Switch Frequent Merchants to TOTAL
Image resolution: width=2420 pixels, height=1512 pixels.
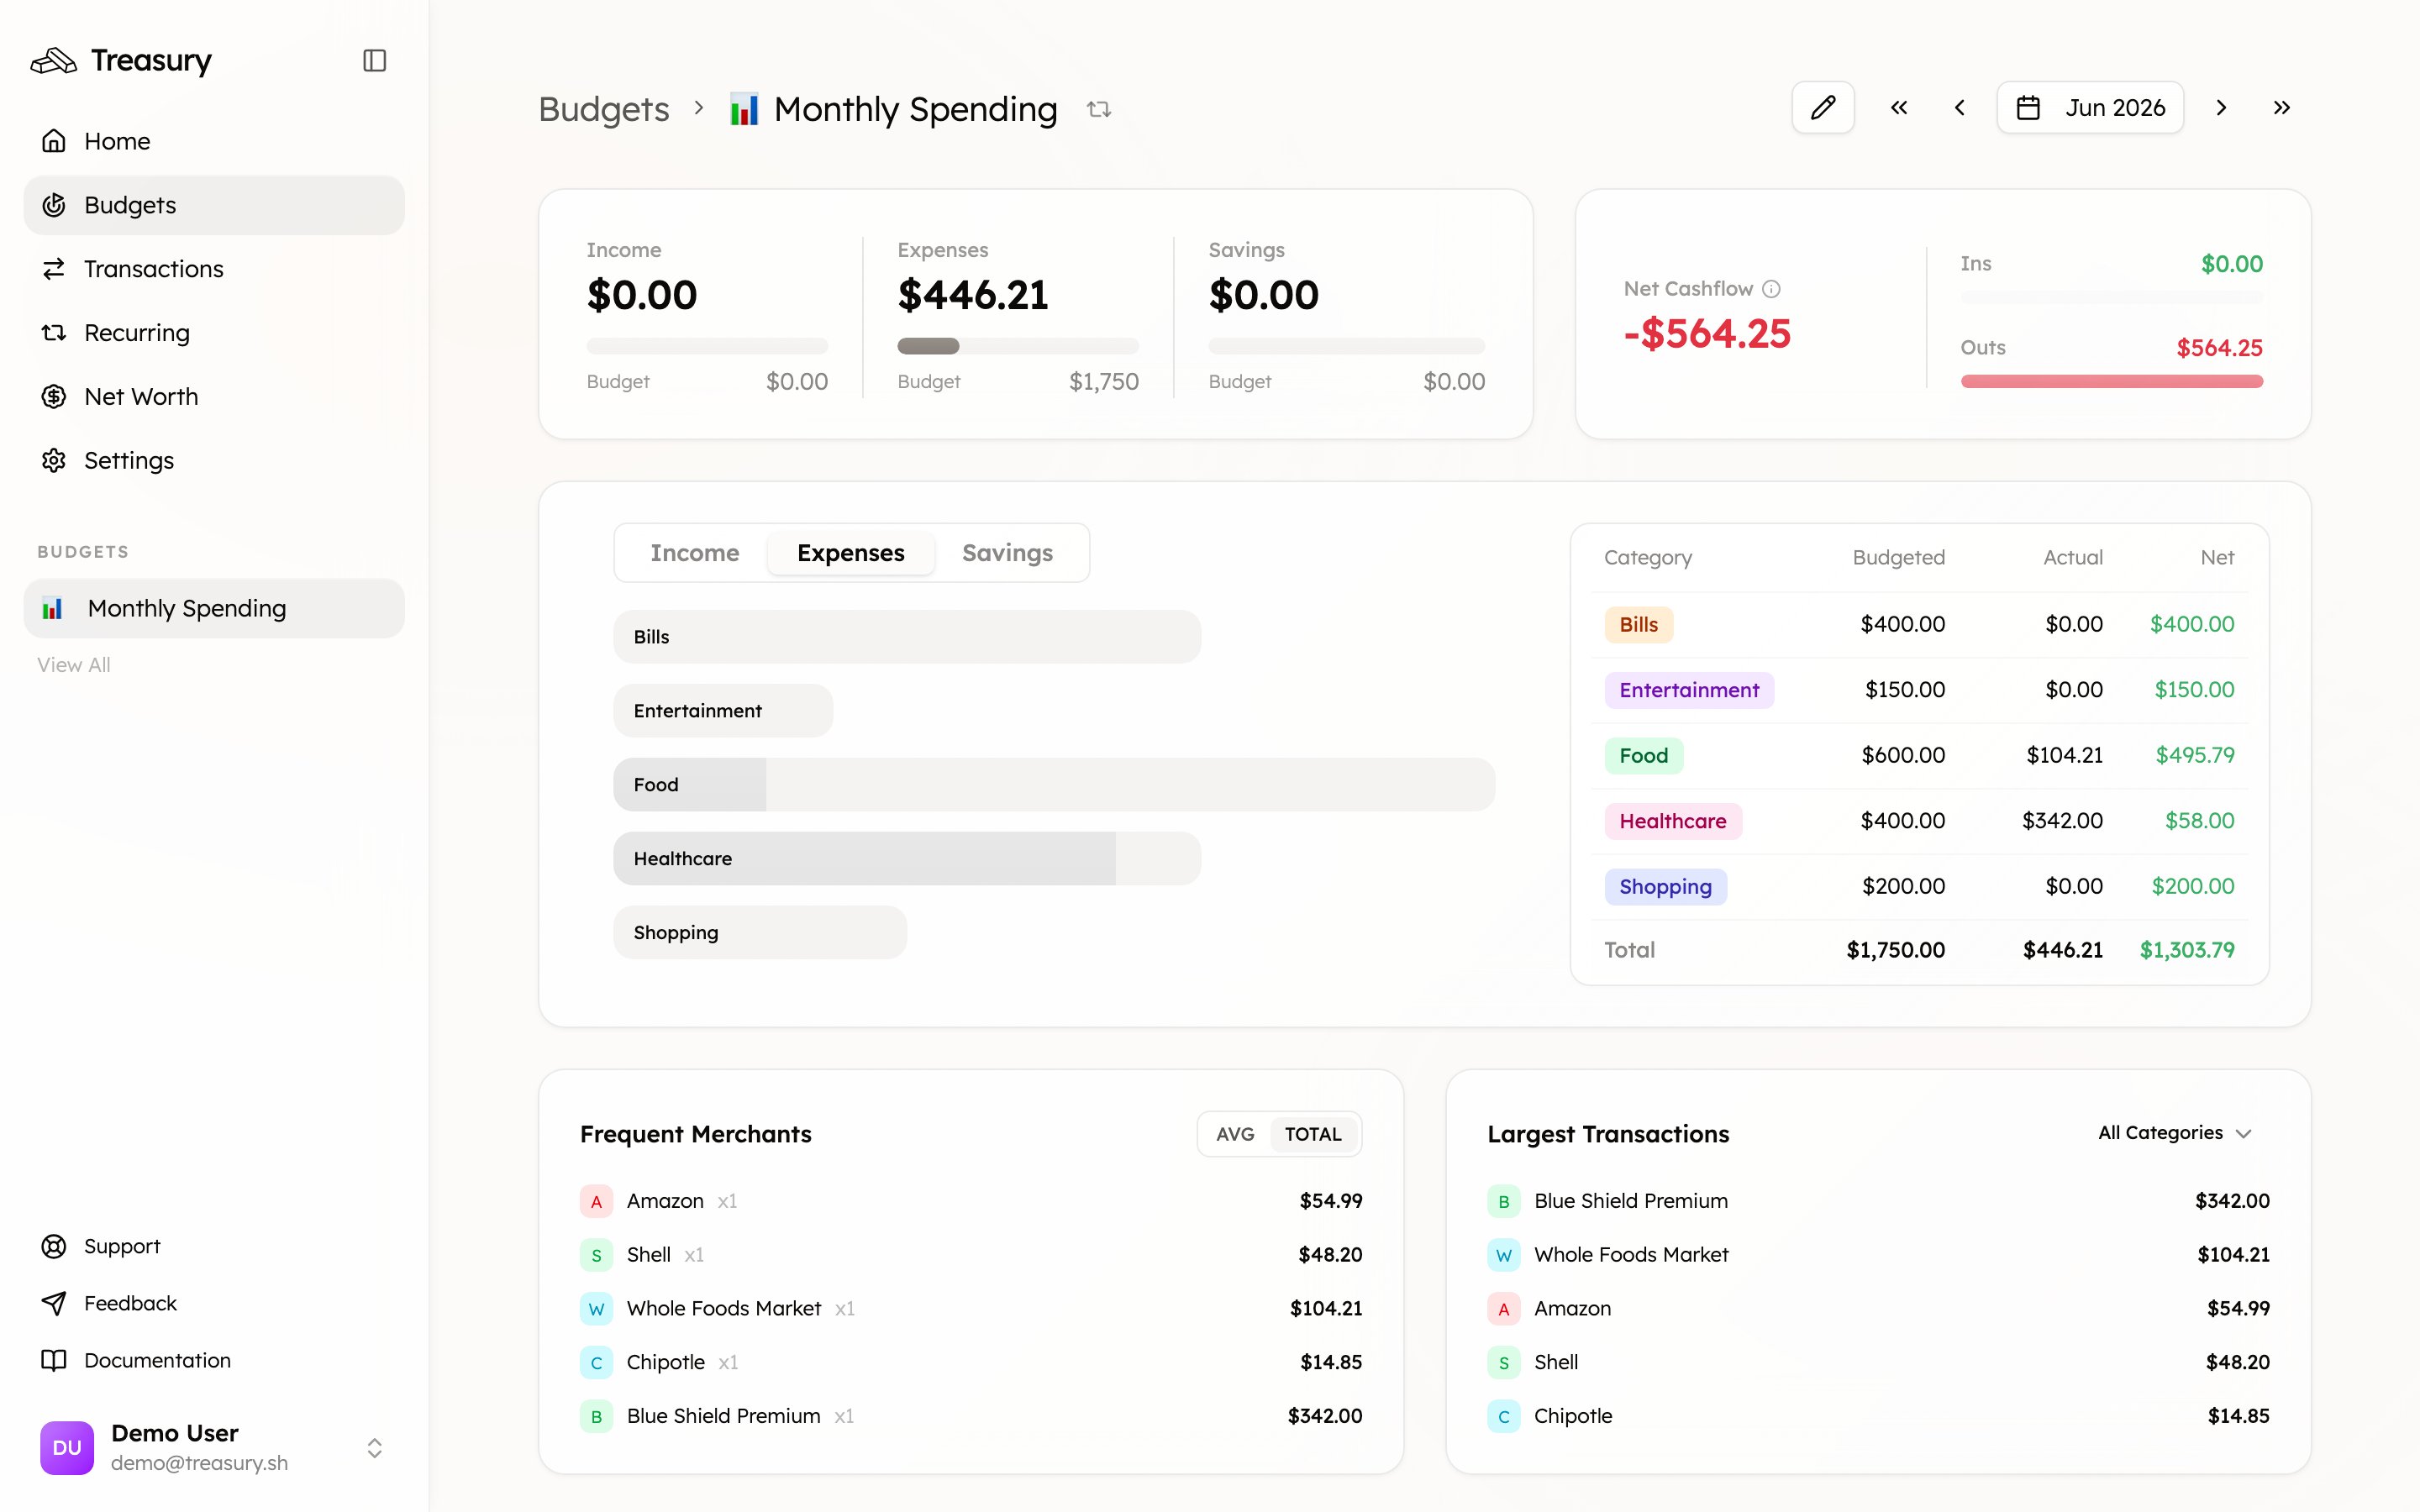[1313, 1134]
